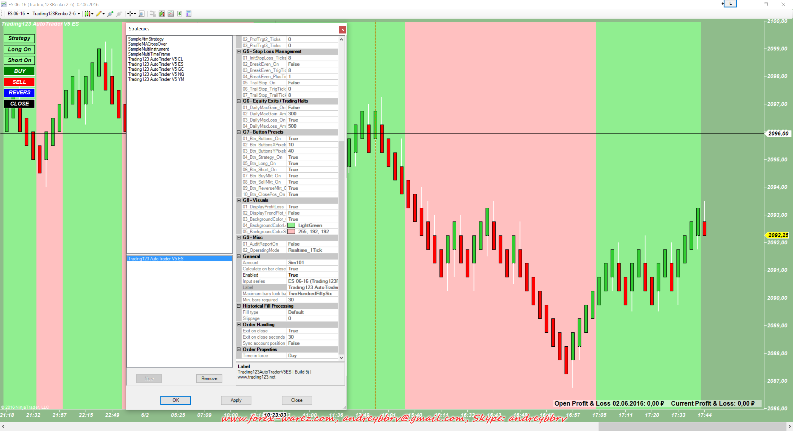Open the Strategies dollar sign icon
The width and height of the screenshot is (793, 431).
(180, 14)
